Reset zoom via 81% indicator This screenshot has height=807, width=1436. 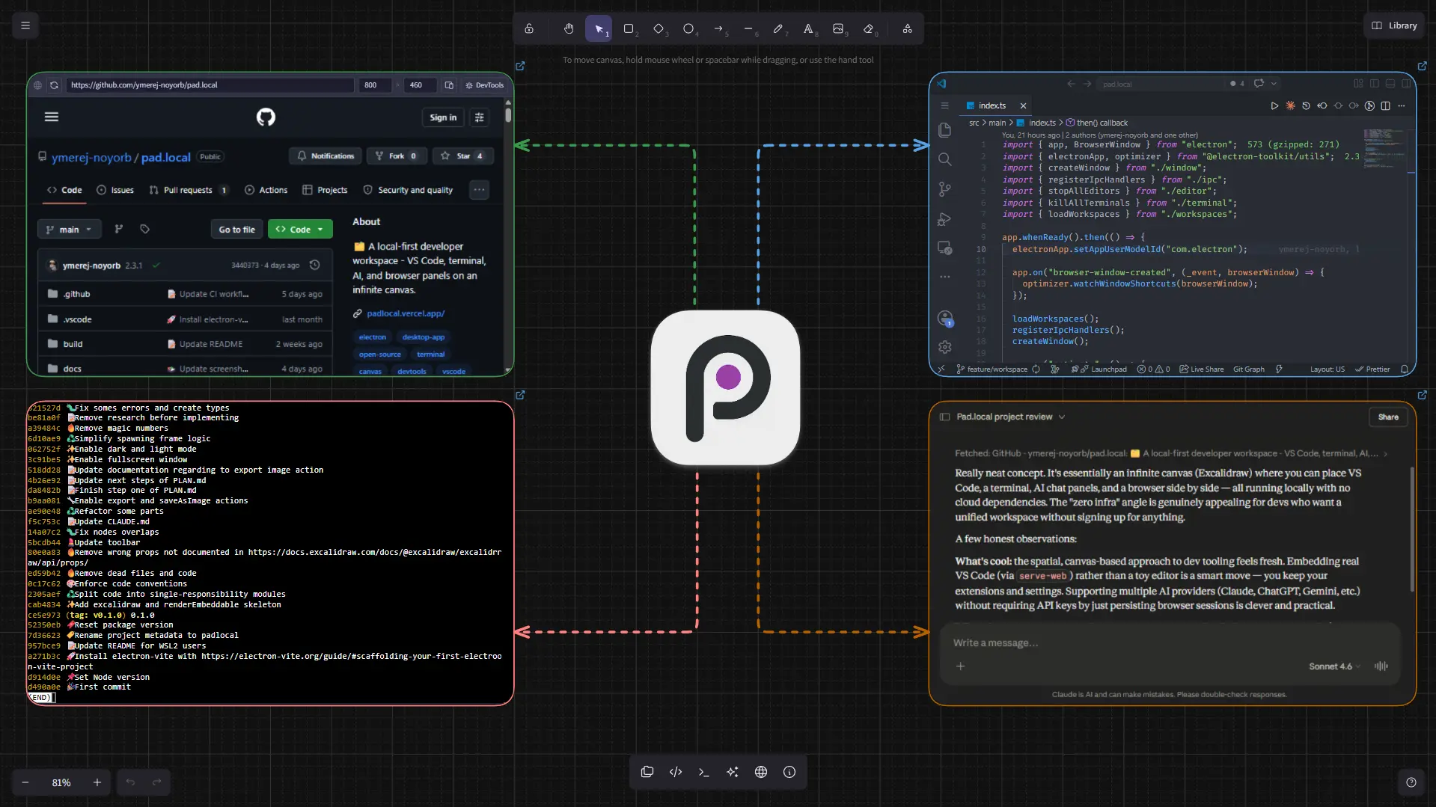pos(61,782)
